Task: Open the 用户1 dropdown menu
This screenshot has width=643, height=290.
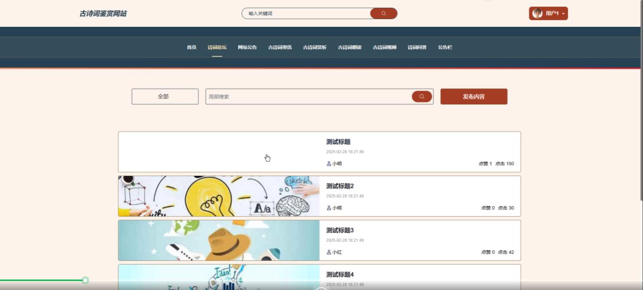Action: 548,13
